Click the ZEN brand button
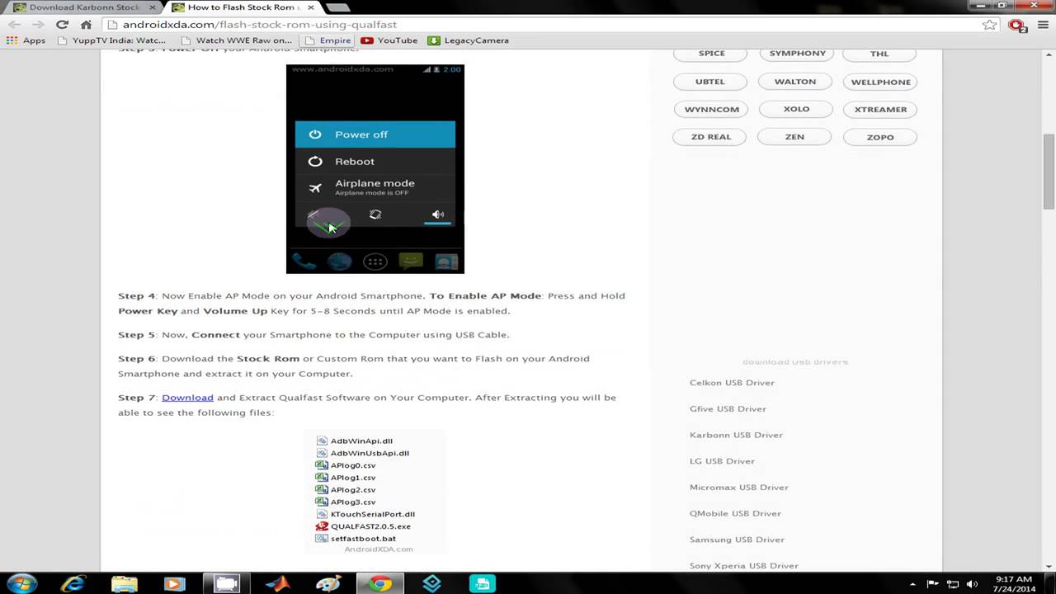1056x594 pixels. [x=794, y=137]
